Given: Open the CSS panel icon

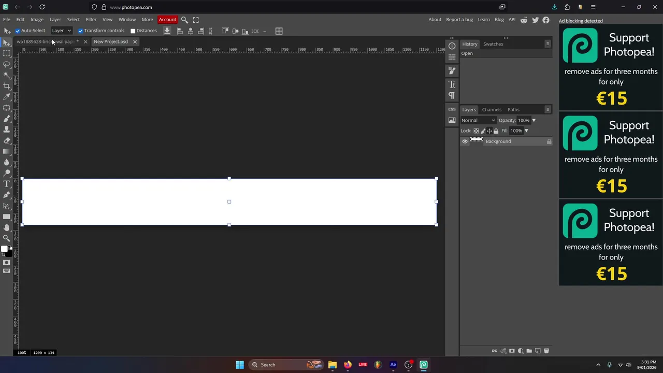Looking at the screenshot, I should point(452,109).
